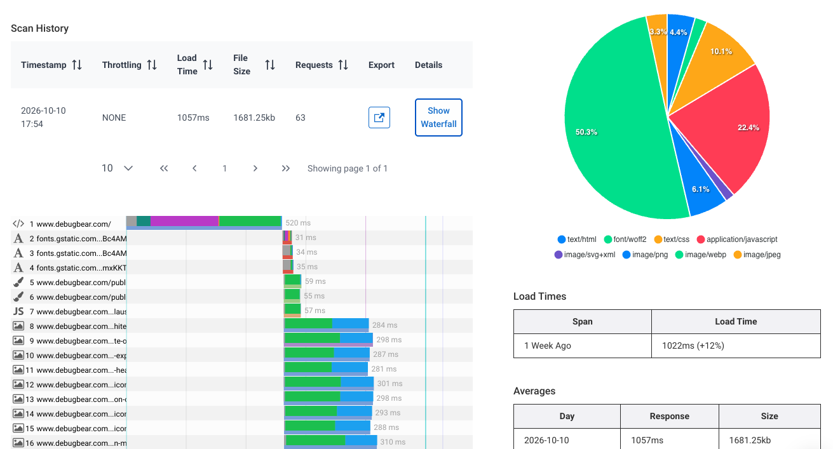
Task: Select page number 1 in pagination
Action: point(225,168)
